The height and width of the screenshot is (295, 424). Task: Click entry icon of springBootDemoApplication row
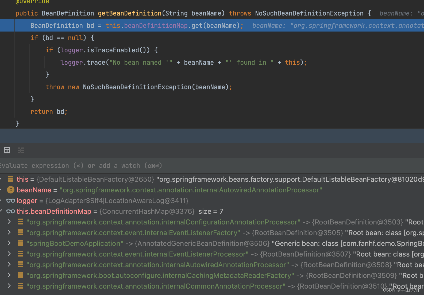20,243
